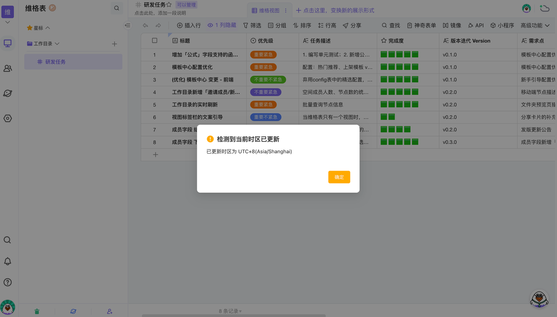Click the search icon in left sidebar
557x317 pixels.
(7, 240)
